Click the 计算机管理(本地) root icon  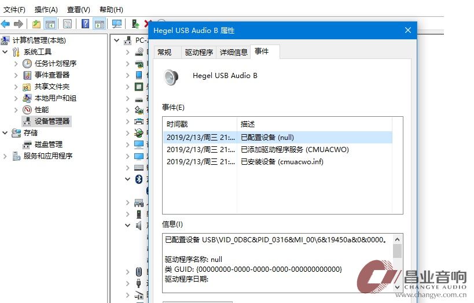tap(5, 40)
